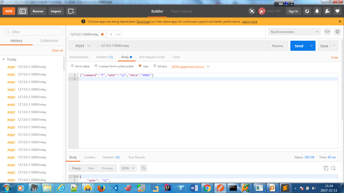Image resolution: width=344 pixels, height=193 pixels.
Task: Open the Pre-request Script tab
Action: pyautogui.click(x=152, y=57)
